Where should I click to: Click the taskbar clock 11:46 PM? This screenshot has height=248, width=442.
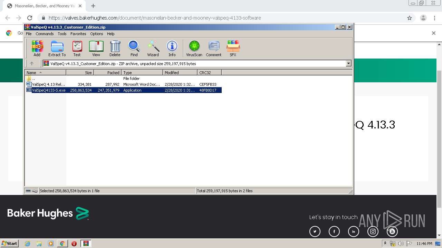click(x=424, y=244)
